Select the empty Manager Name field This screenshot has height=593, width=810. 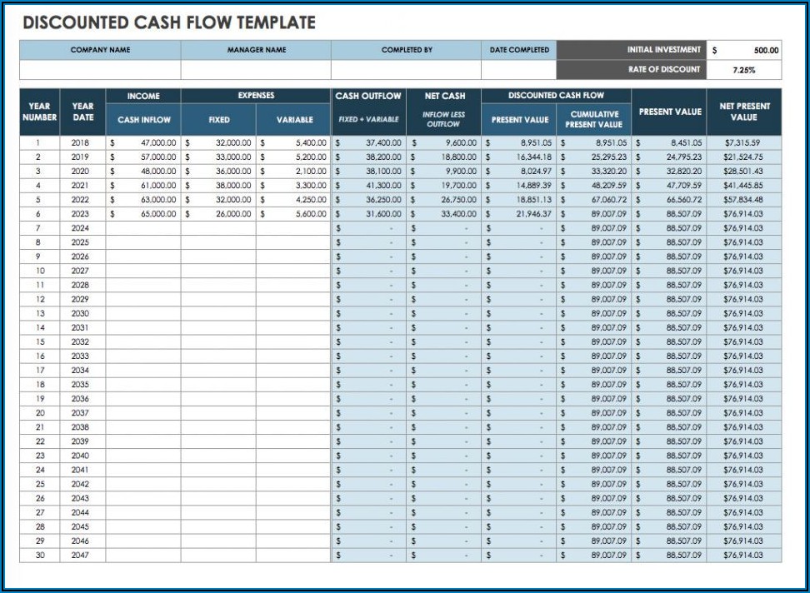click(x=256, y=70)
